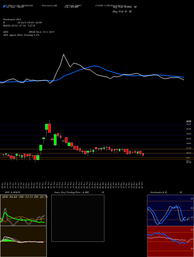Click the 36.96 price axis label

coord(189,129)
